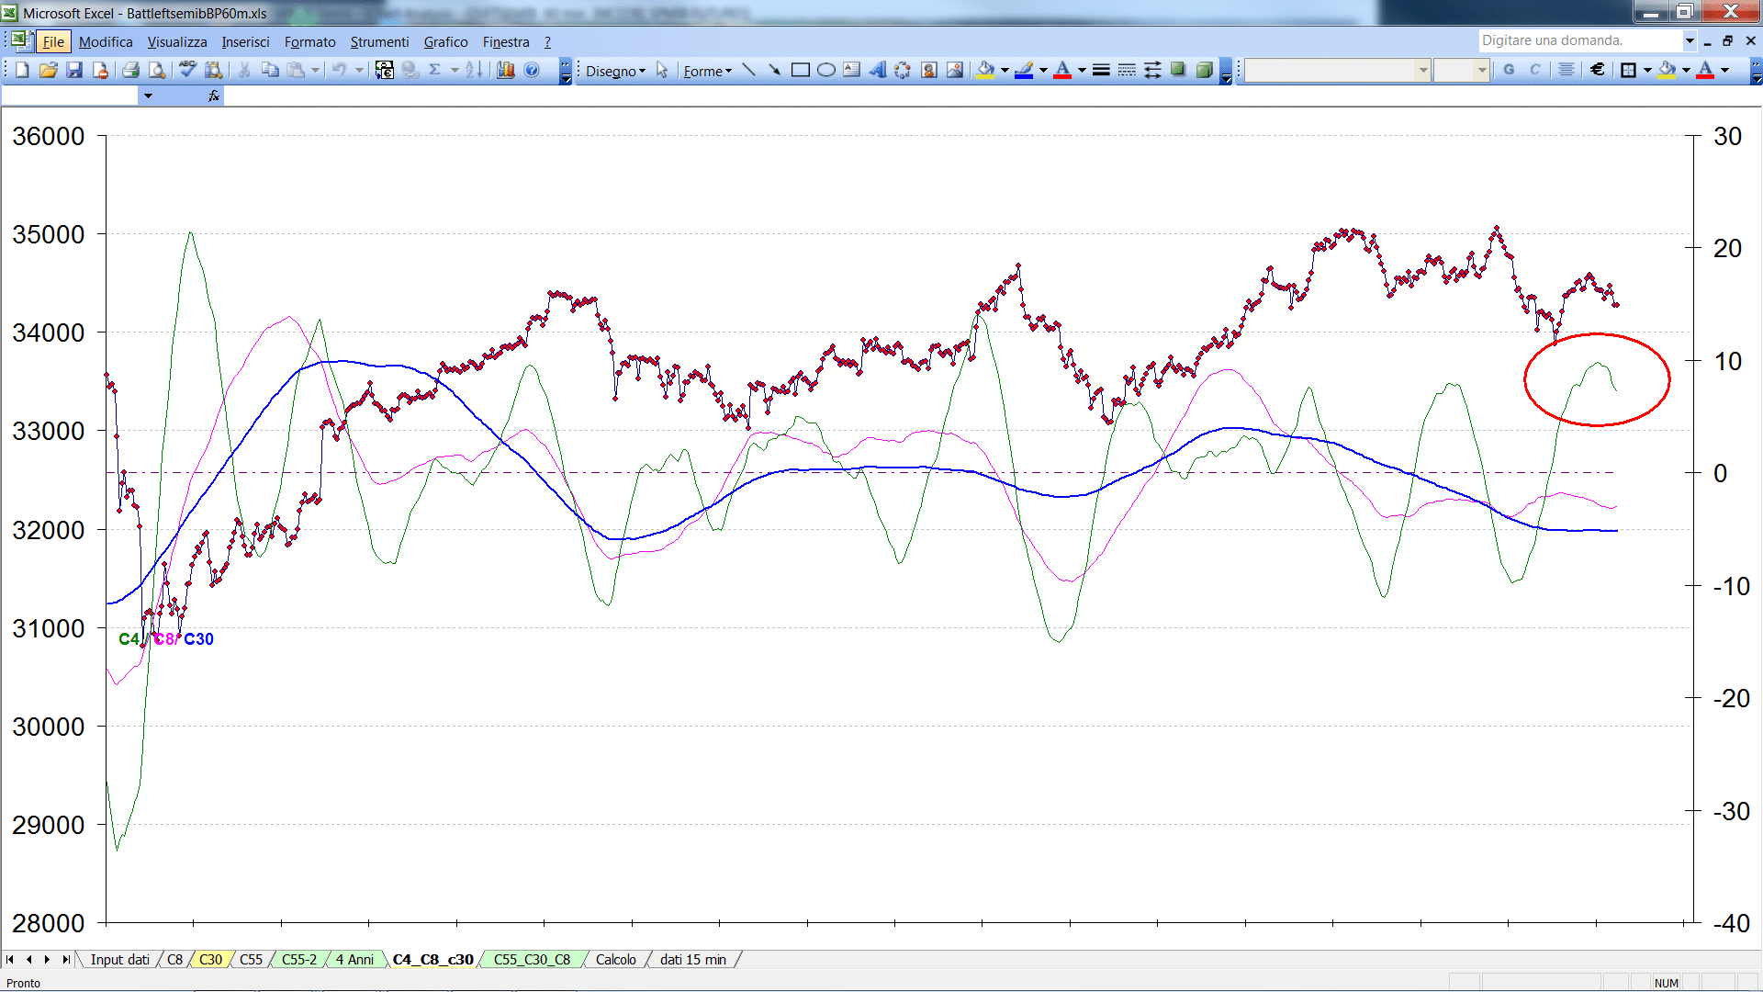Expand the Borders dropdown arrow
This screenshot has height=992, width=1763.
[x=1647, y=70]
